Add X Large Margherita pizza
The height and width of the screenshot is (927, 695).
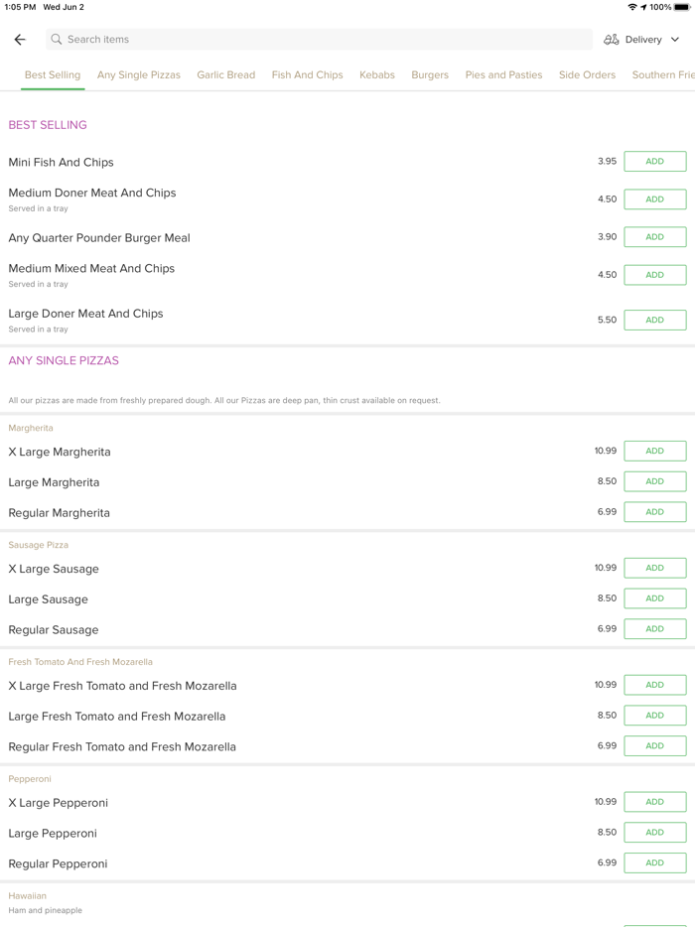pyautogui.click(x=654, y=451)
